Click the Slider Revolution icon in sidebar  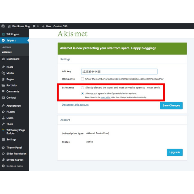[x=3, y=154]
